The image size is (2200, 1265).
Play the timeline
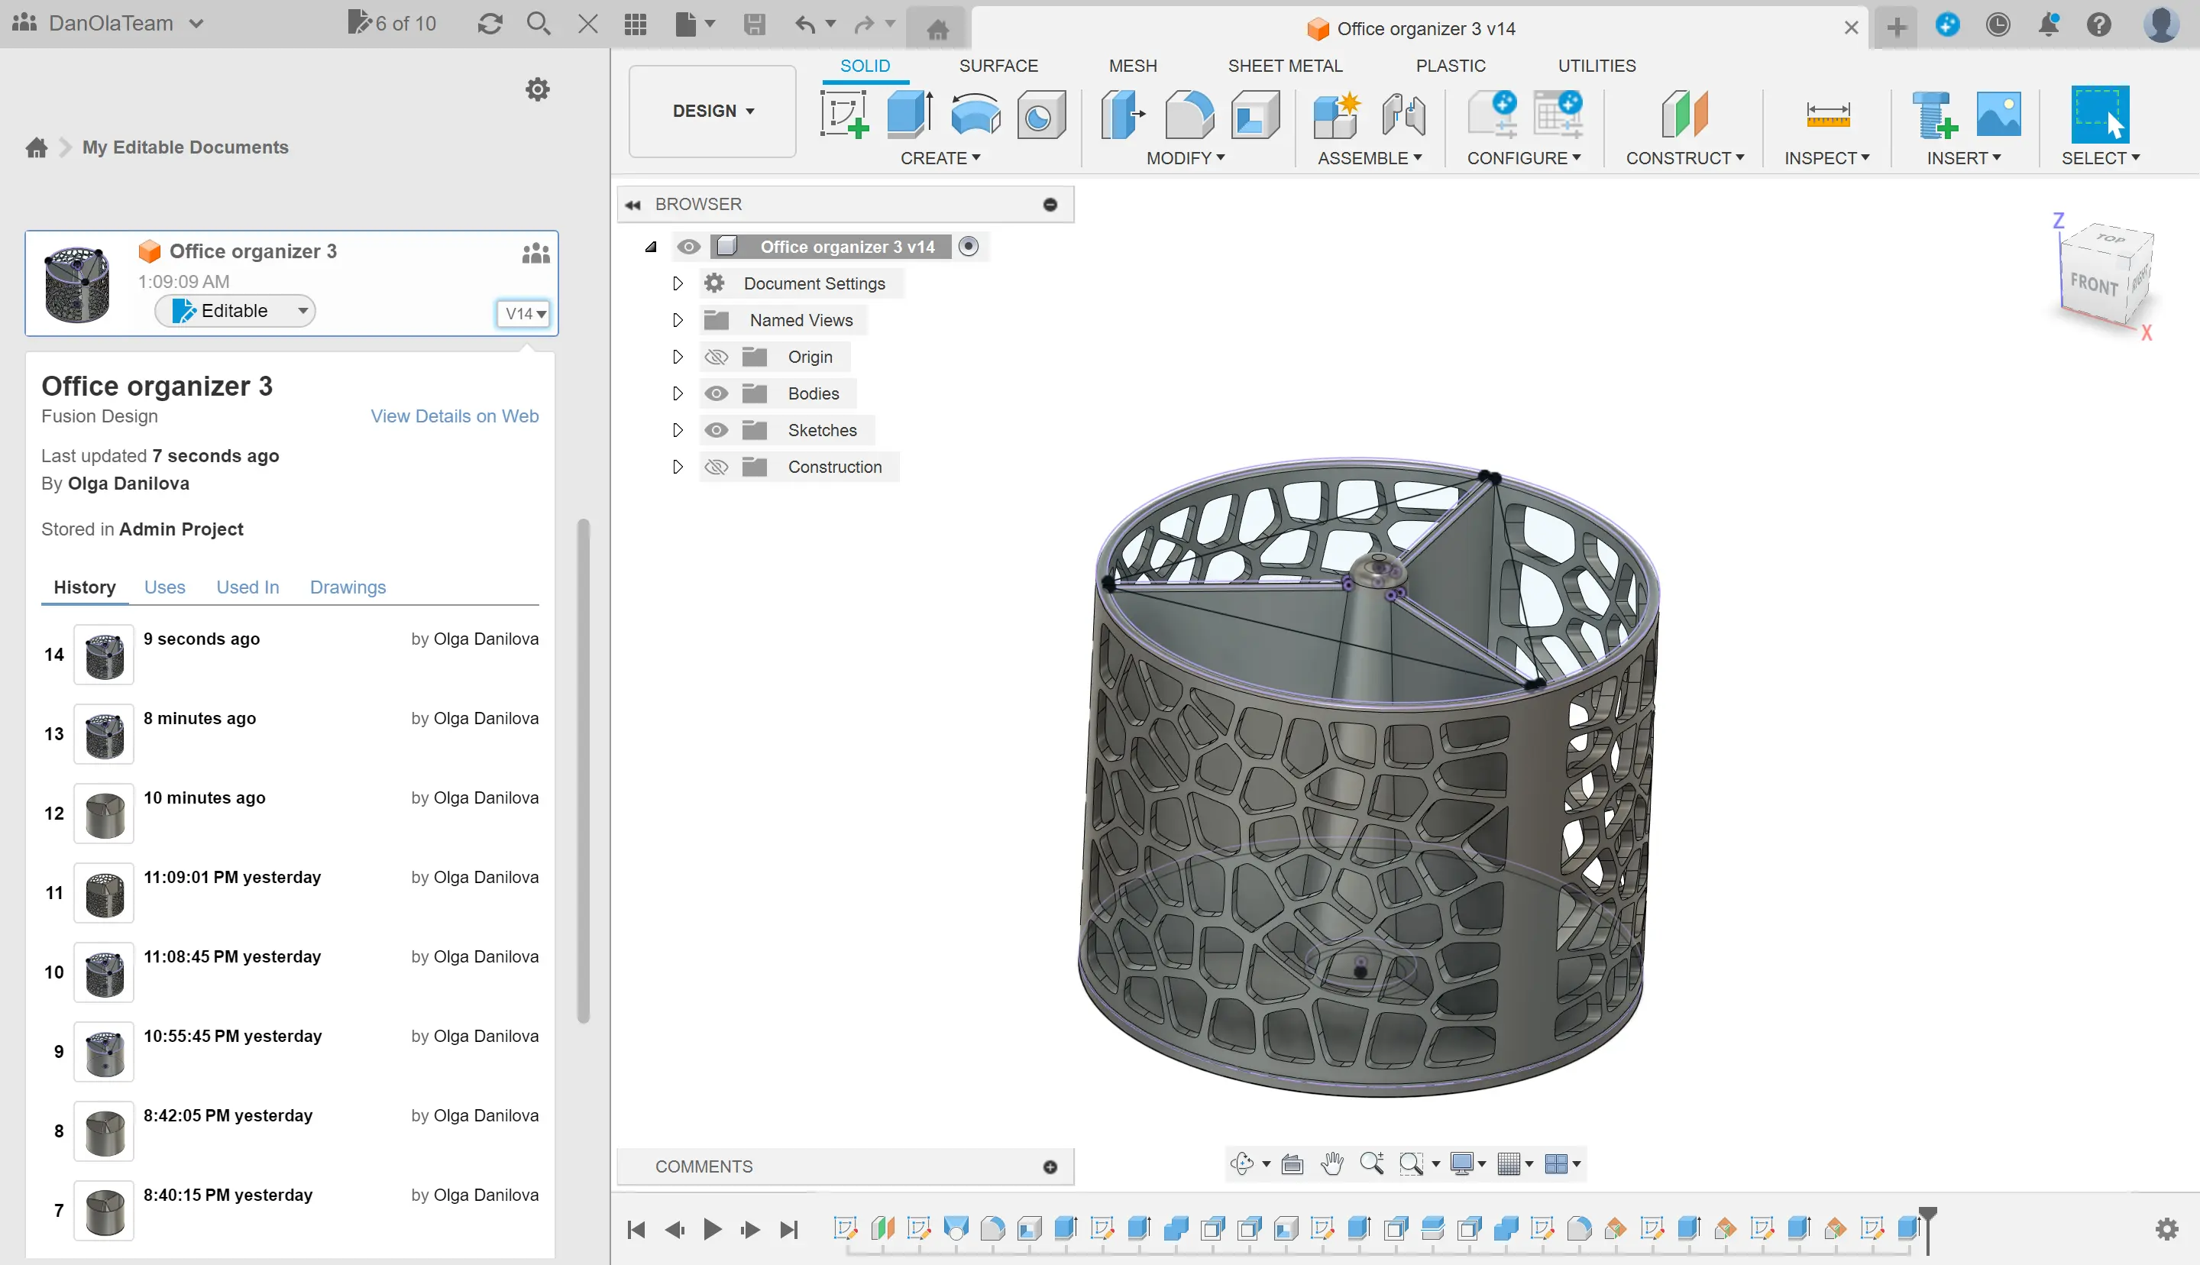click(x=711, y=1229)
